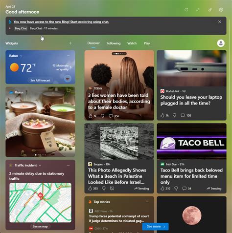
Task: Expand the Traffic incident dropdown
Action: (x=40, y=166)
